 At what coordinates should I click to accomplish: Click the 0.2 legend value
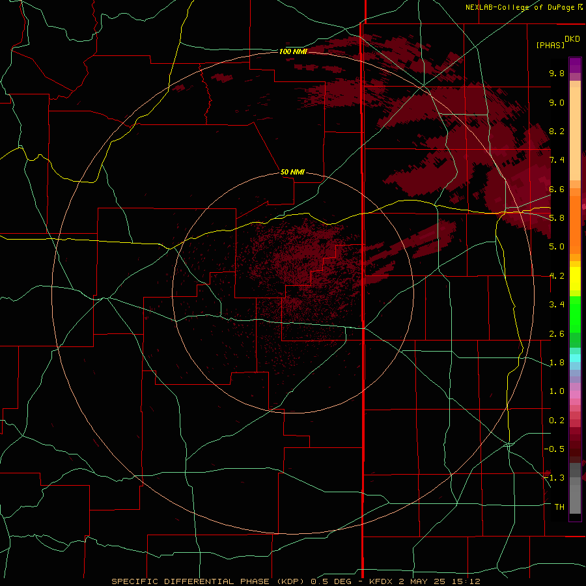(557, 421)
